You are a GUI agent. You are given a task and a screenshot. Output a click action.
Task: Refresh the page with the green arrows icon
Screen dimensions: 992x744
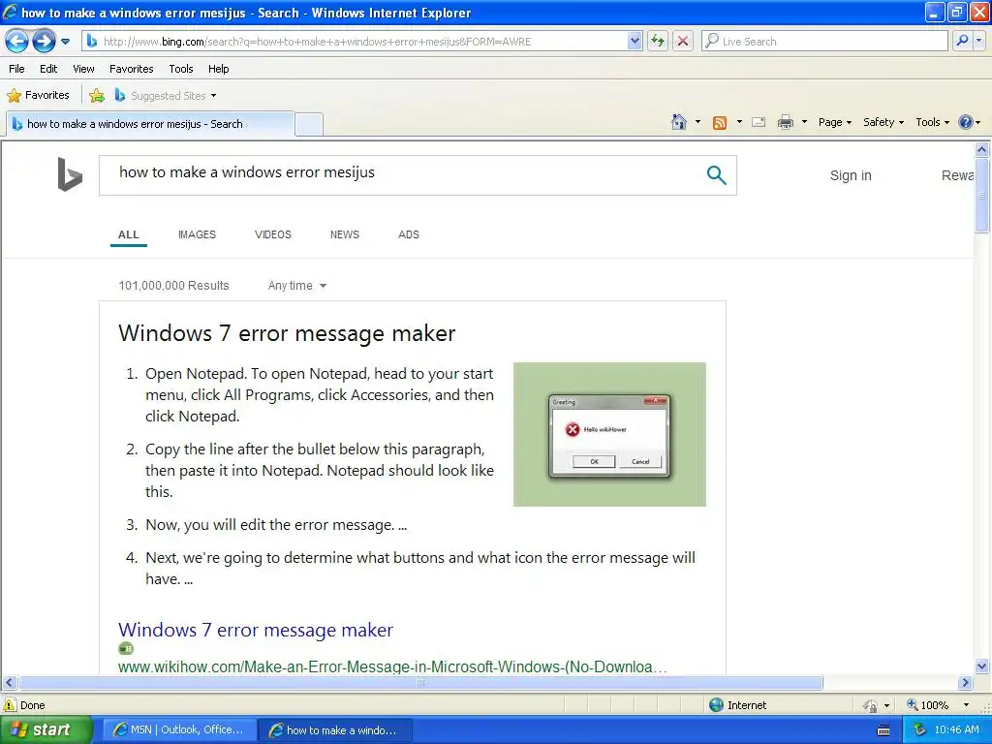click(658, 41)
